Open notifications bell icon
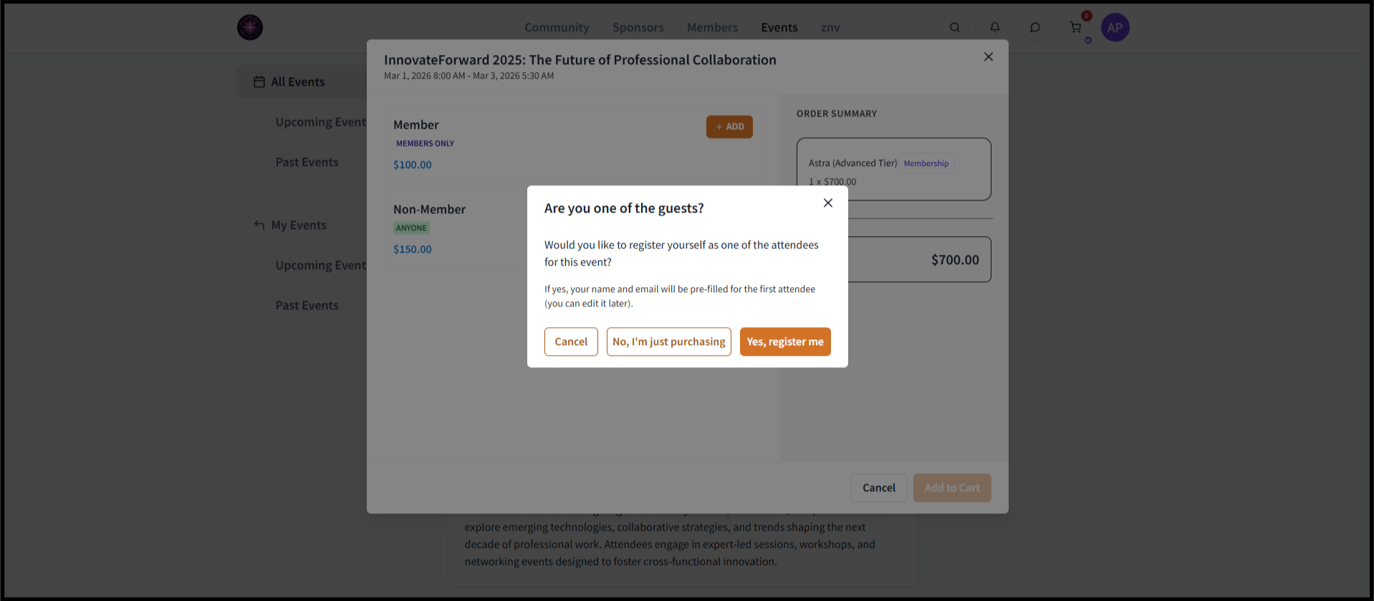Viewport: 1374px width, 601px height. pos(995,27)
